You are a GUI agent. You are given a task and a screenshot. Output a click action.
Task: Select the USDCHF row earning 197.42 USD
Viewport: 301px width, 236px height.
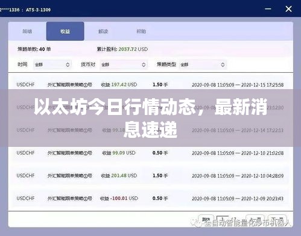pos(150,85)
